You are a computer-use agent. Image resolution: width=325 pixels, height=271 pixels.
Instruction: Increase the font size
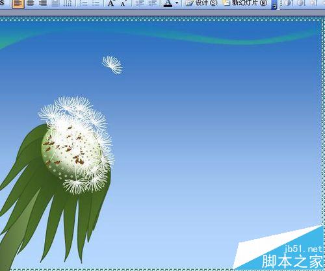click(x=111, y=3)
